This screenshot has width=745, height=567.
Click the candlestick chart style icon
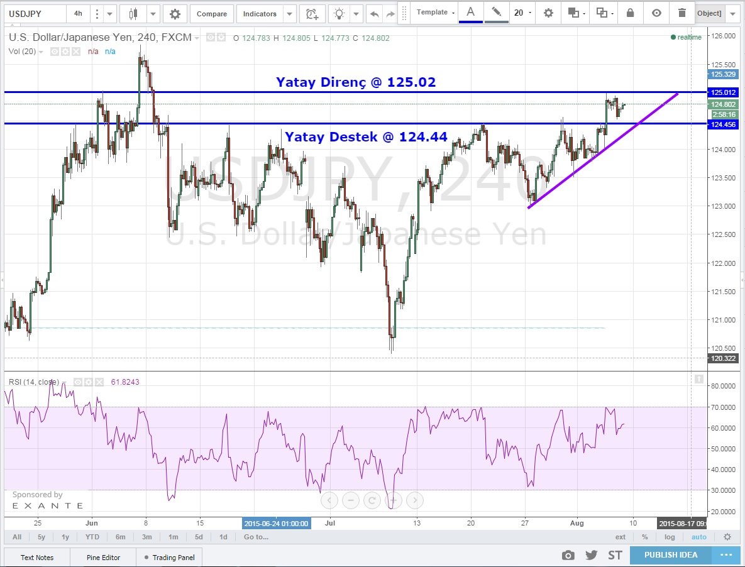(x=133, y=14)
